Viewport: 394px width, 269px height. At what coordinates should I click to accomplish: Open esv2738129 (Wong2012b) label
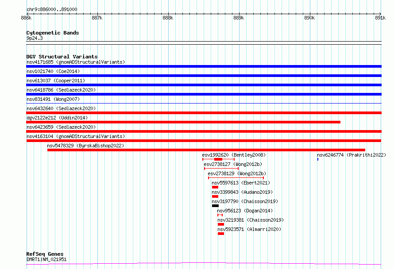tap(237, 173)
